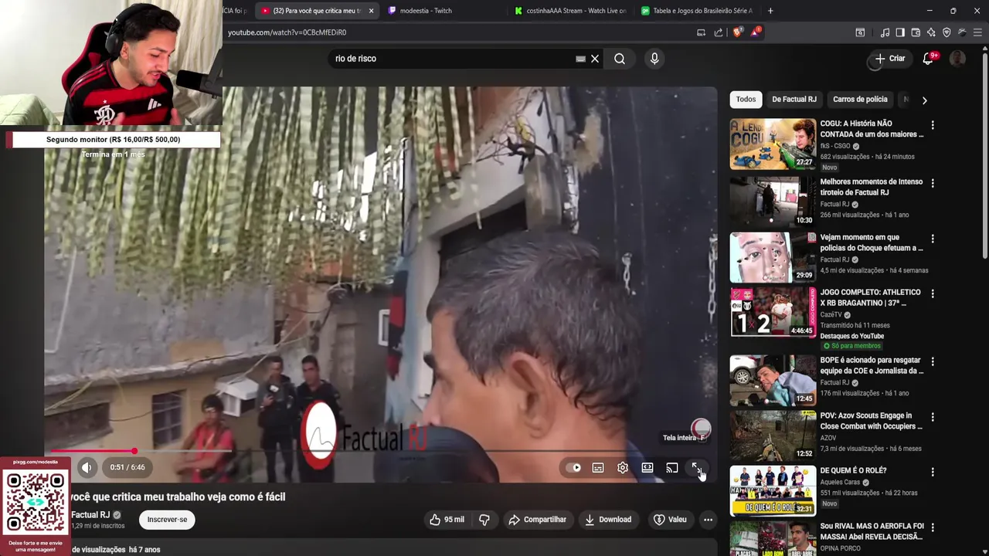Open the Leo AI sparkle icon
This screenshot has height=556, width=989.
[x=931, y=32]
